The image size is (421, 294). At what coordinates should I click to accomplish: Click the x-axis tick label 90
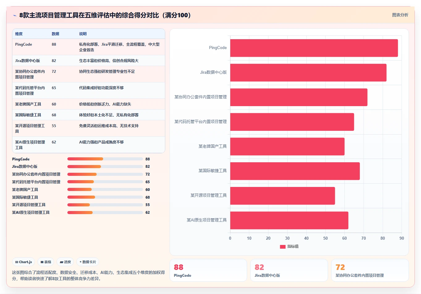[x=402, y=238]
